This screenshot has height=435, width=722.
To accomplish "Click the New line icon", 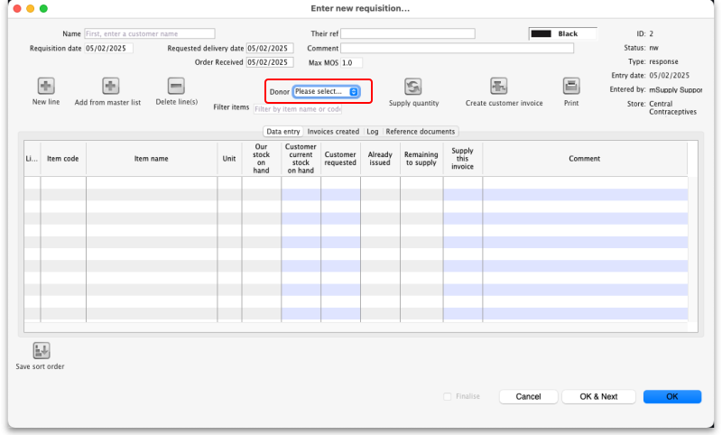I will tap(45, 87).
